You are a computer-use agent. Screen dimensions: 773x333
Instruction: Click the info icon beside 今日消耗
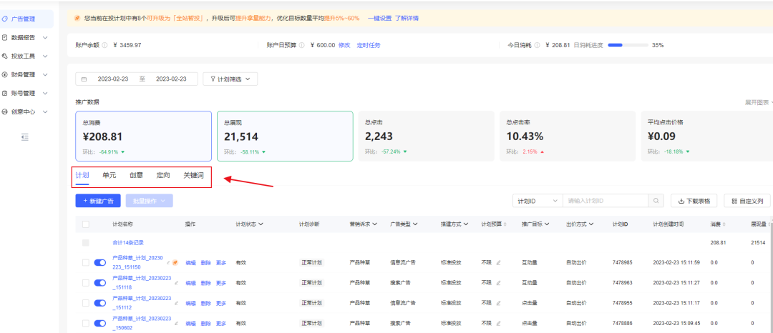(x=538, y=45)
